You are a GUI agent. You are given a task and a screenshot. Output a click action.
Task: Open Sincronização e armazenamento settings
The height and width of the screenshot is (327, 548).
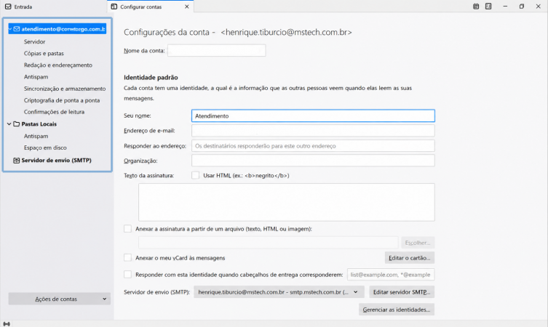click(x=65, y=89)
